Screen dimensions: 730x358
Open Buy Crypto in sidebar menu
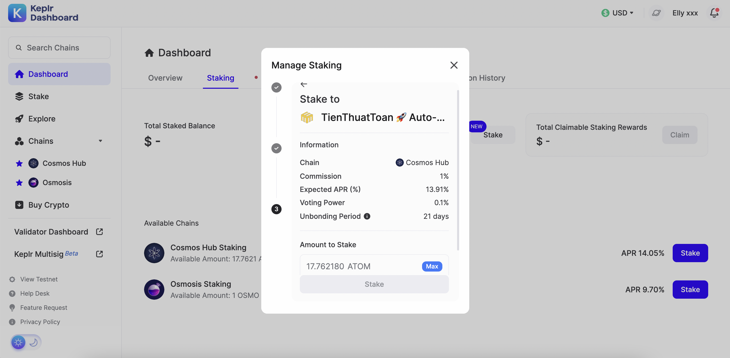click(x=59, y=205)
